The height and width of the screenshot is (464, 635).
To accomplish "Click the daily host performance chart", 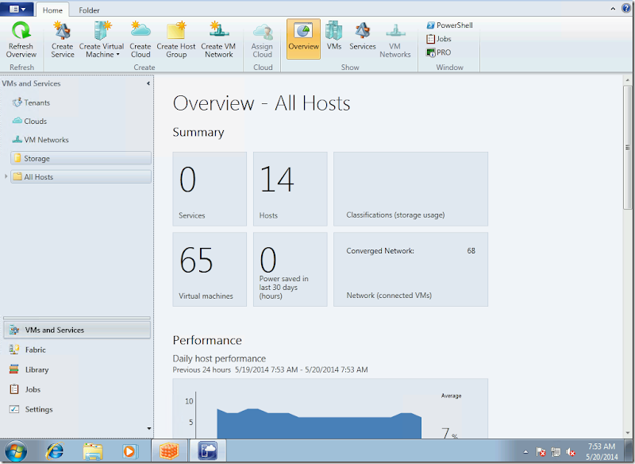I will pyautogui.click(x=330, y=408).
